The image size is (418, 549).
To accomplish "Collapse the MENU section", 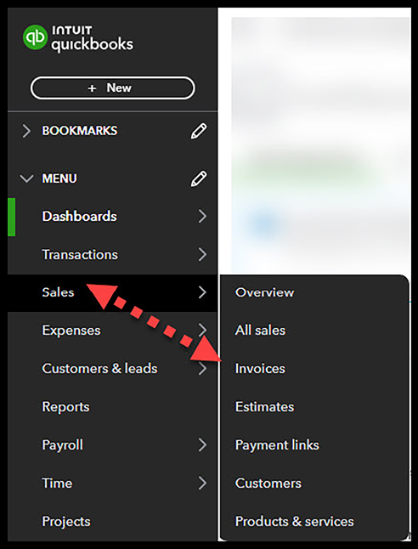I will pos(26,178).
